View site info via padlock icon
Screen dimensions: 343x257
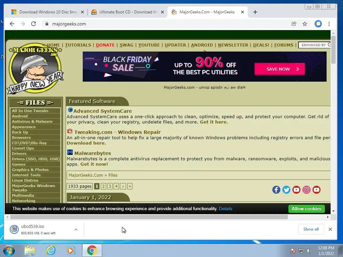[x=47, y=24]
